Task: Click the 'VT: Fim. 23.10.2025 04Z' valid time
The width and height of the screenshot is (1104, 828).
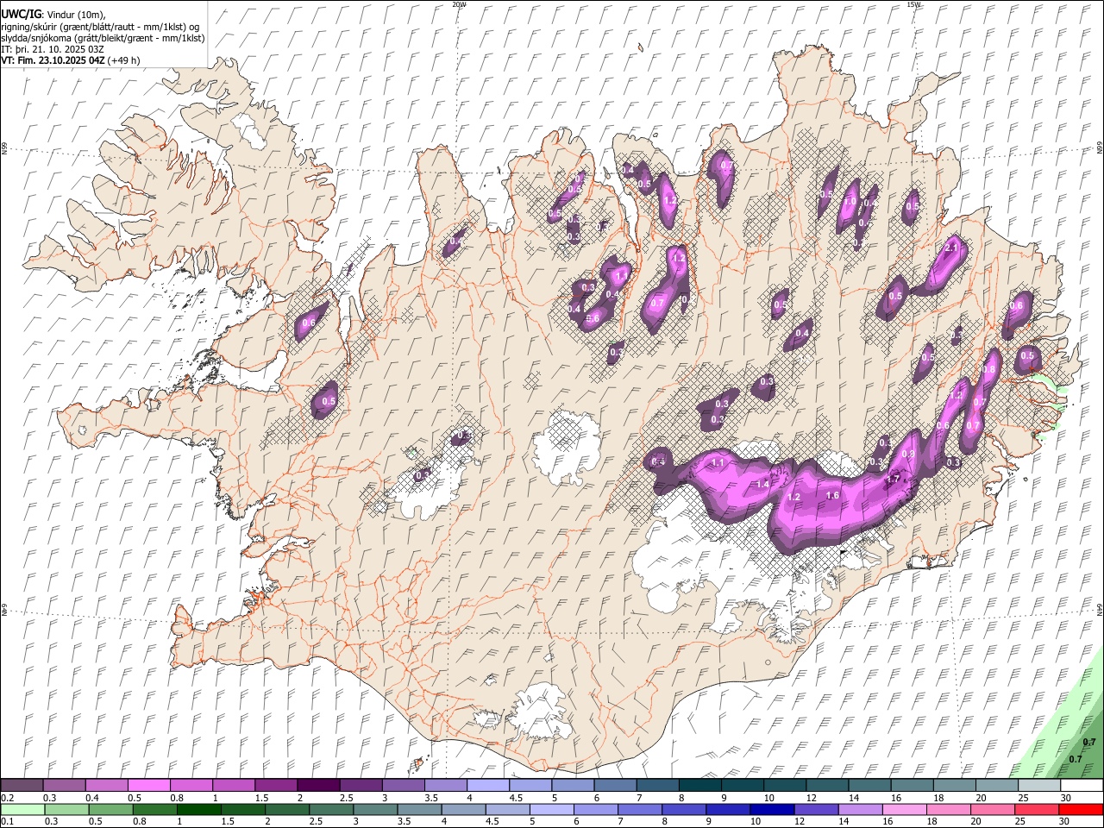Action: coord(53,60)
